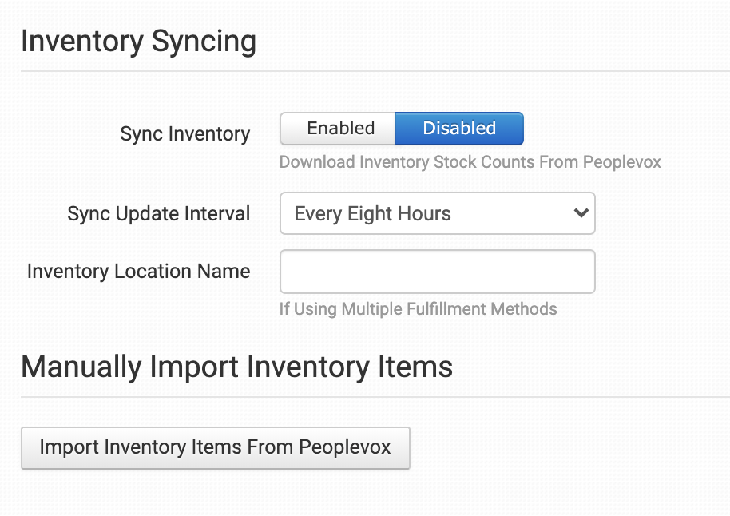Click the 'Sync Update Interval' label
Screen dimensions: 730x516
coord(158,214)
